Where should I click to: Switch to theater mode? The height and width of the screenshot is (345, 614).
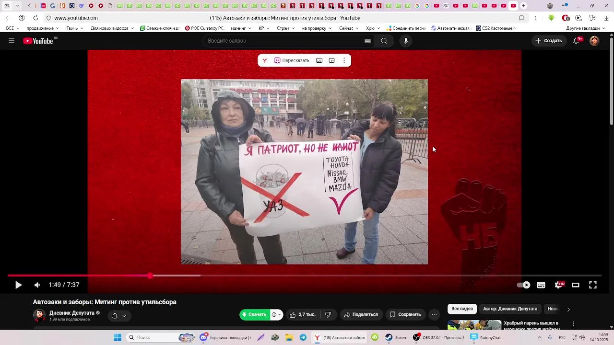[x=576, y=285]
